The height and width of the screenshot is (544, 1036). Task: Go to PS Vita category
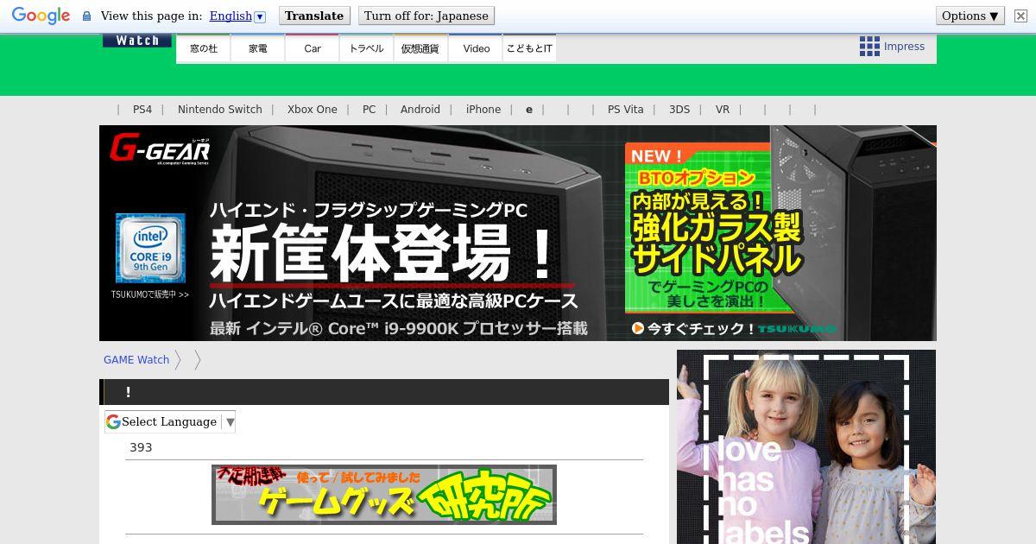click(x=626, y=110)
